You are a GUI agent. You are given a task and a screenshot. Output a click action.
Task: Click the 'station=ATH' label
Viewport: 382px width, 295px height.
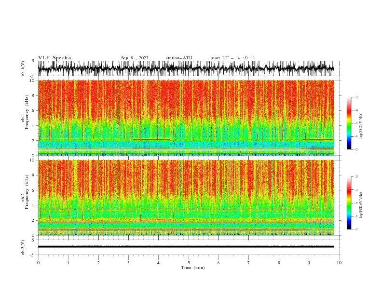pyautogui.click(x=179, y=58)
